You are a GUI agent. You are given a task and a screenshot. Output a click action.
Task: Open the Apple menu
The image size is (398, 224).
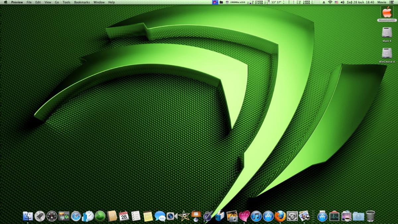5,2
